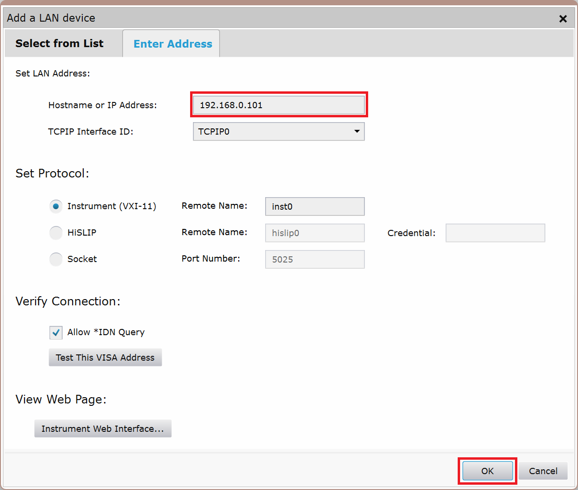Cancel adding the LAN device
The image size is (578, 490).
click(x=543, y=471)
